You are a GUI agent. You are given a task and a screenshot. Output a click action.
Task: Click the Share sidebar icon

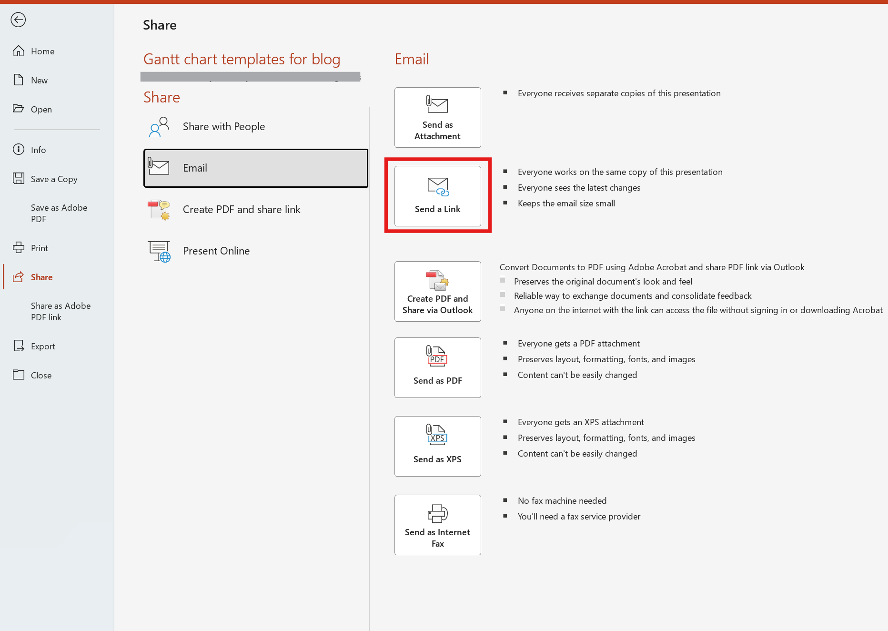coord(19,277)
